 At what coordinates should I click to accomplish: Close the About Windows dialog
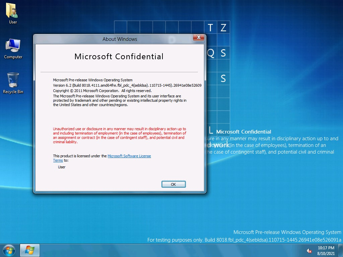(x=199, y=37)
